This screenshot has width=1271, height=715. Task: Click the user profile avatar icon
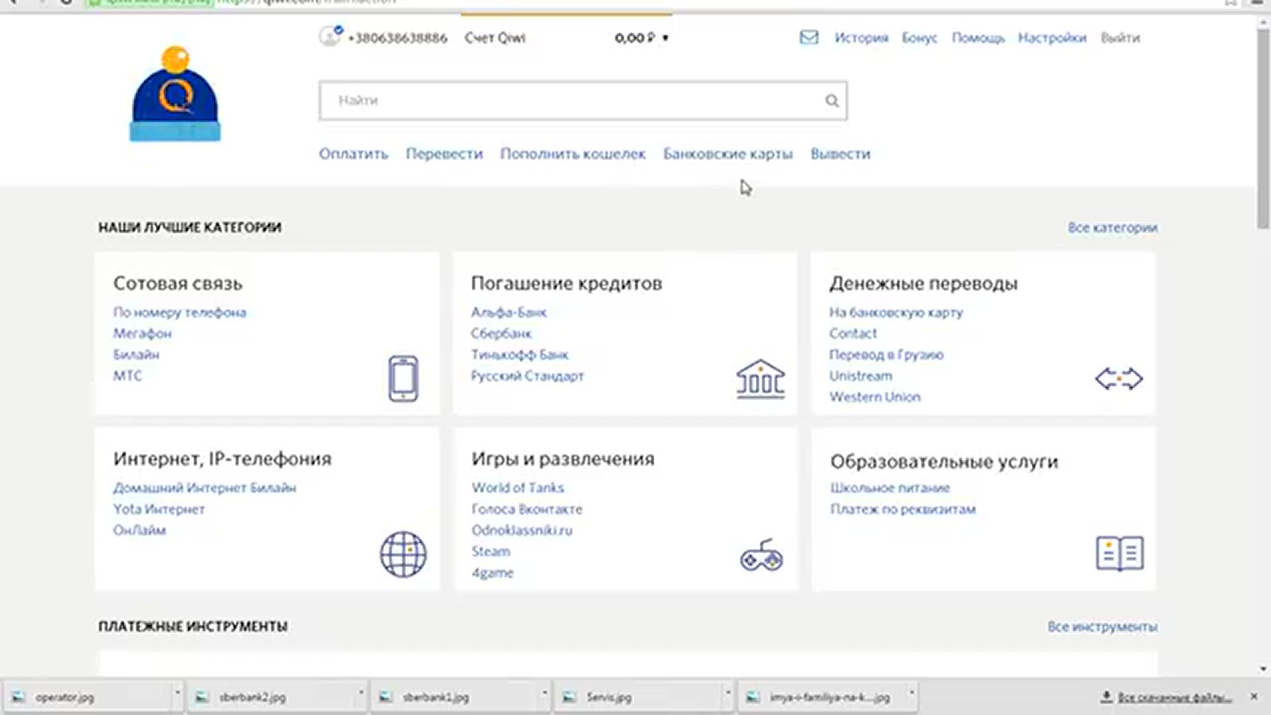[330, 36]
